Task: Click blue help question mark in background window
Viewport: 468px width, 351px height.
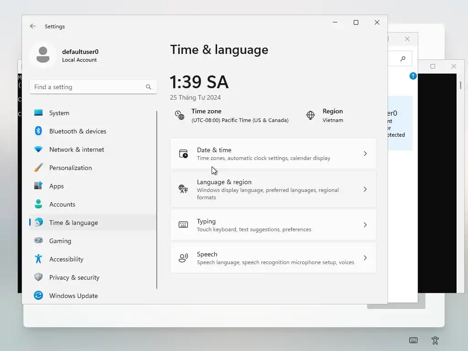Action: [413, 76]
